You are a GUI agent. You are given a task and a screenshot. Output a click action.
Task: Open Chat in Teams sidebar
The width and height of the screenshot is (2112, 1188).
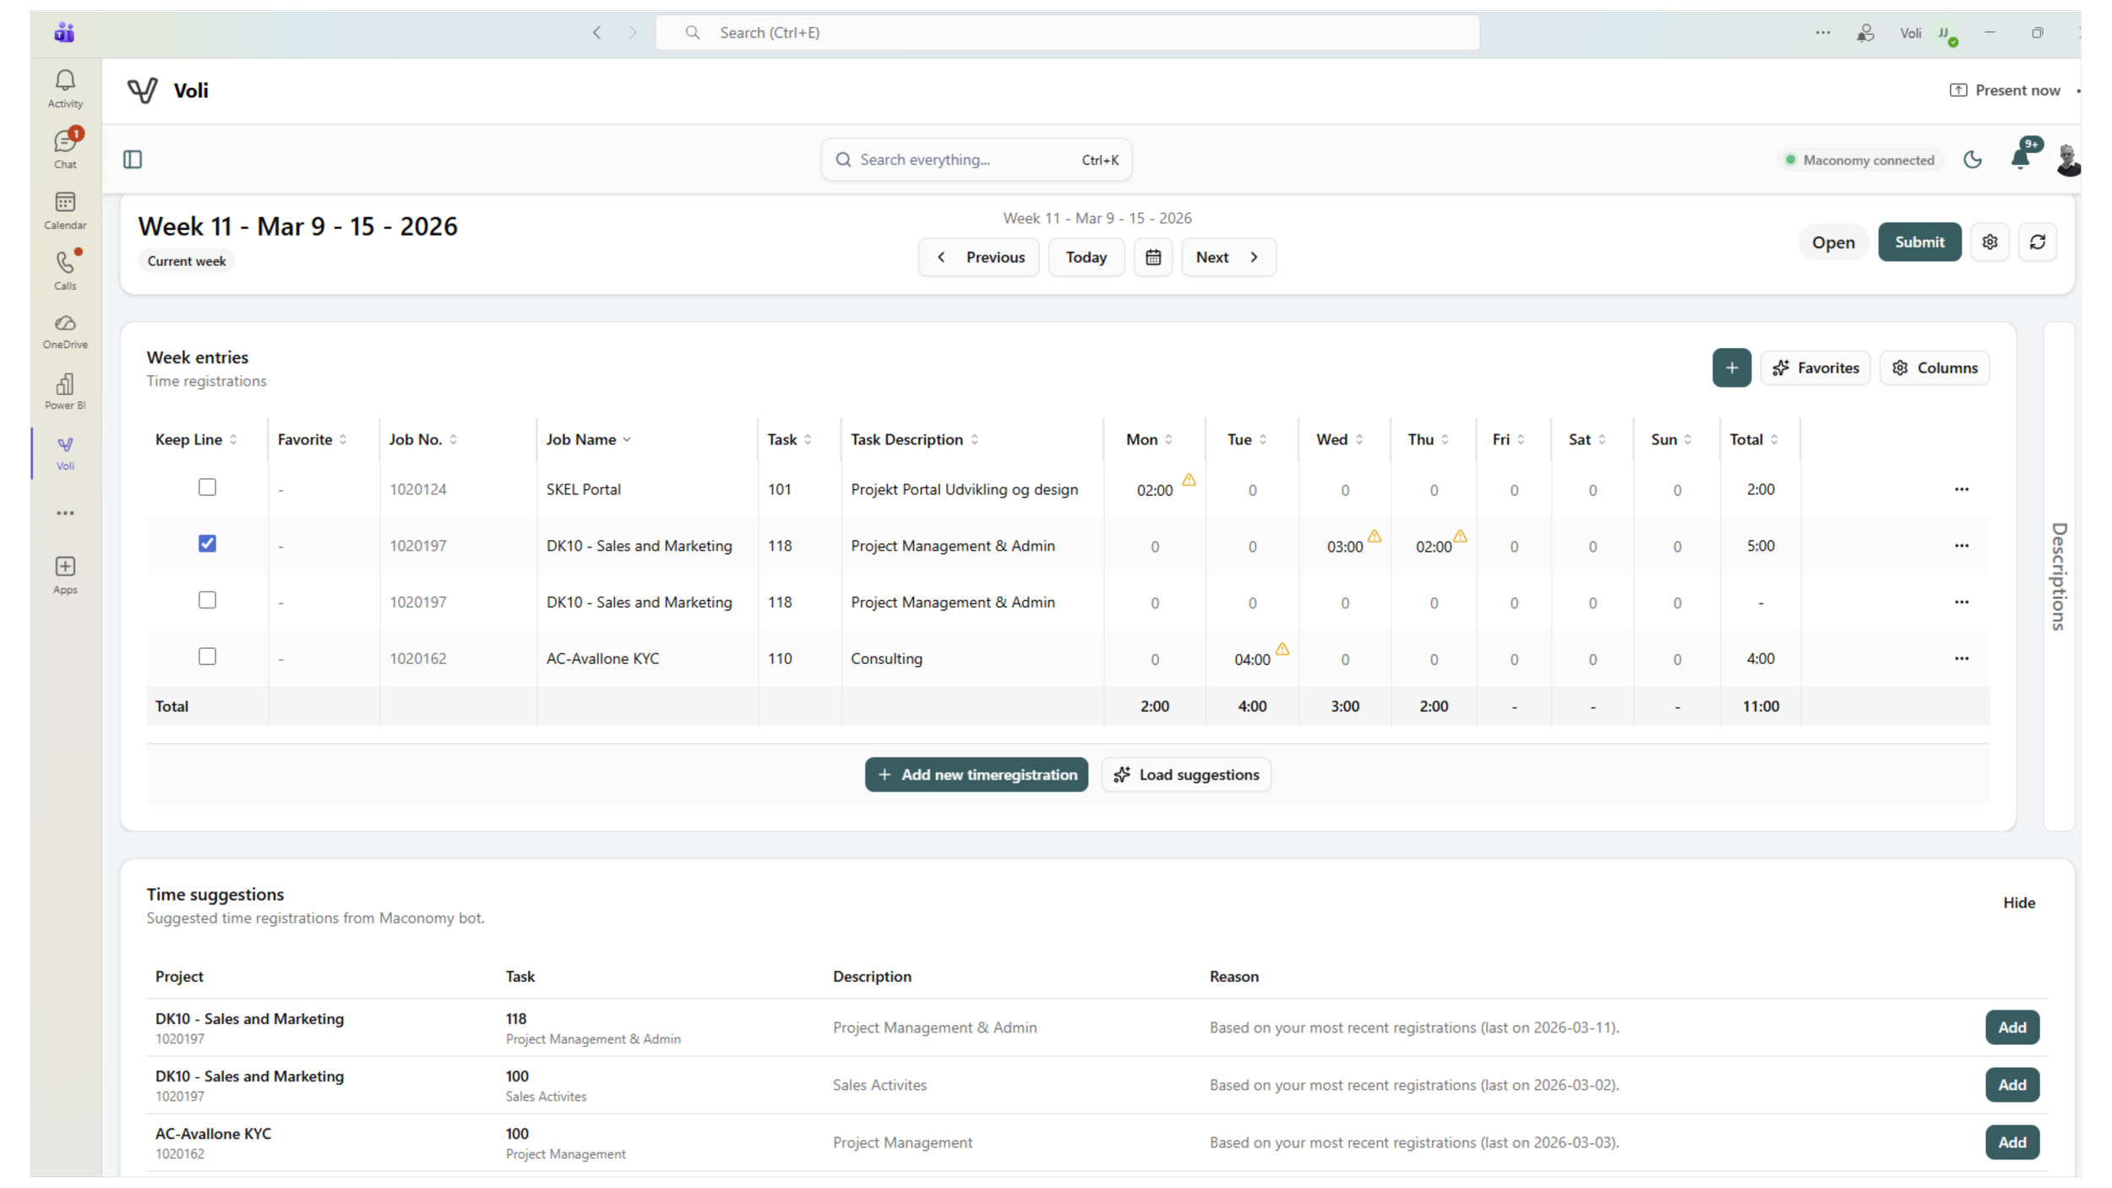pos(65,149)
